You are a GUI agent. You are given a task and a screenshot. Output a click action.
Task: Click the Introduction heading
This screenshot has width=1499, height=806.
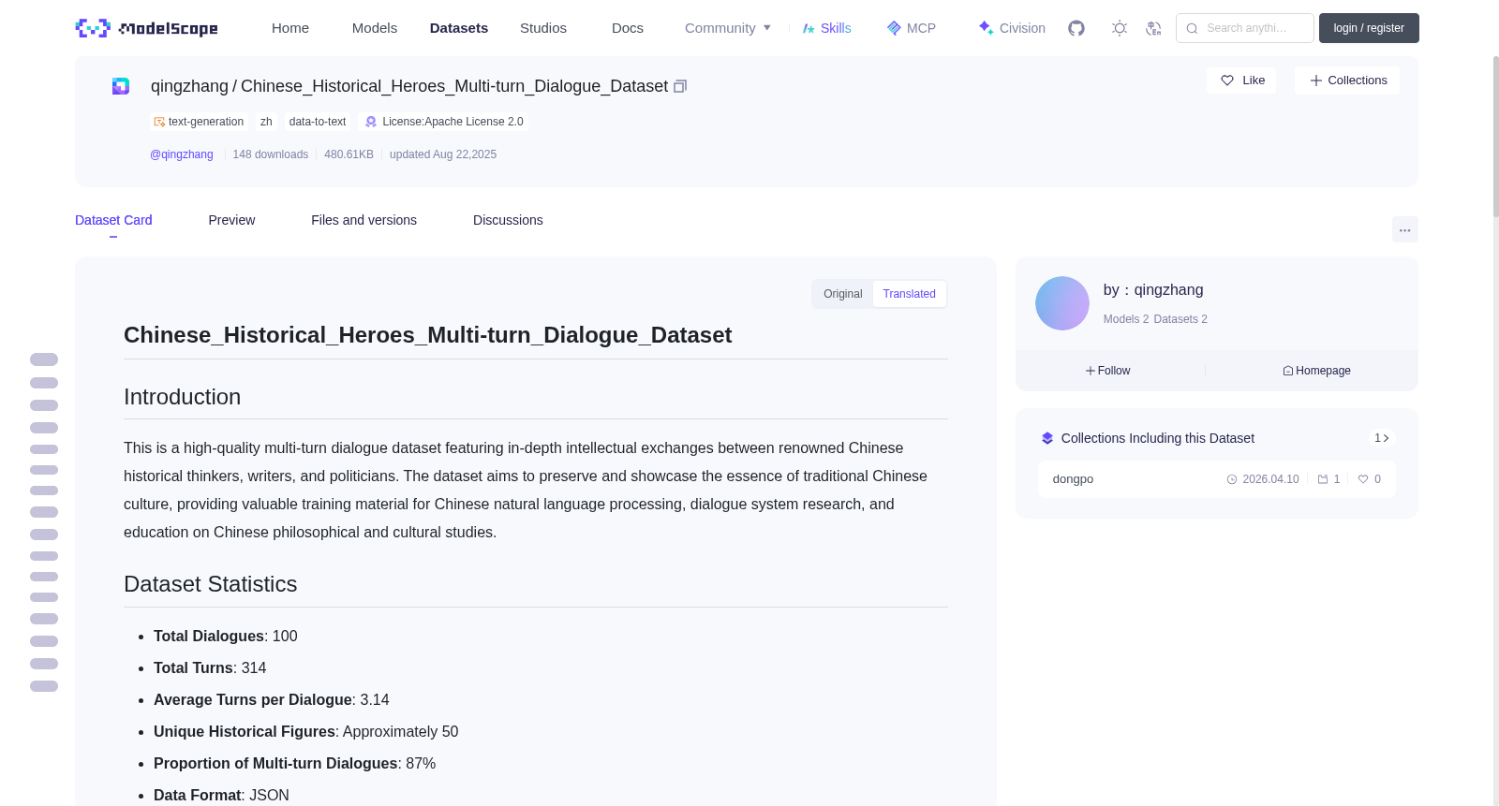click(x=183, y=397)
